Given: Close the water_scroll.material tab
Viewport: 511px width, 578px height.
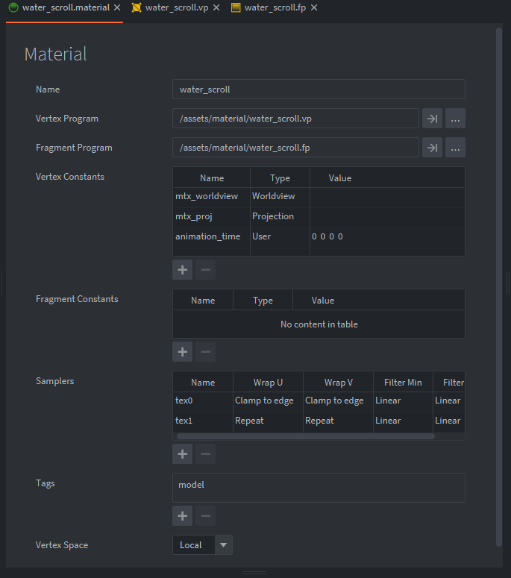Looking at the screenshot, I should click(117, 7).
